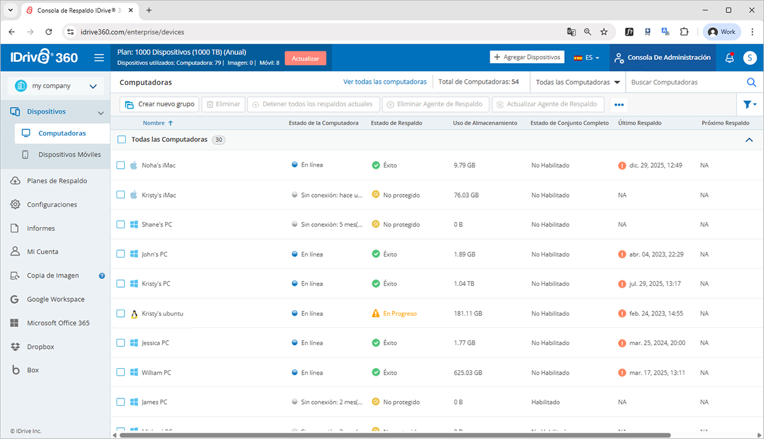Viewport: 764px width, 439px height.
Task: Open the user profile avatar 'S'
Action: tap(750, 58)
